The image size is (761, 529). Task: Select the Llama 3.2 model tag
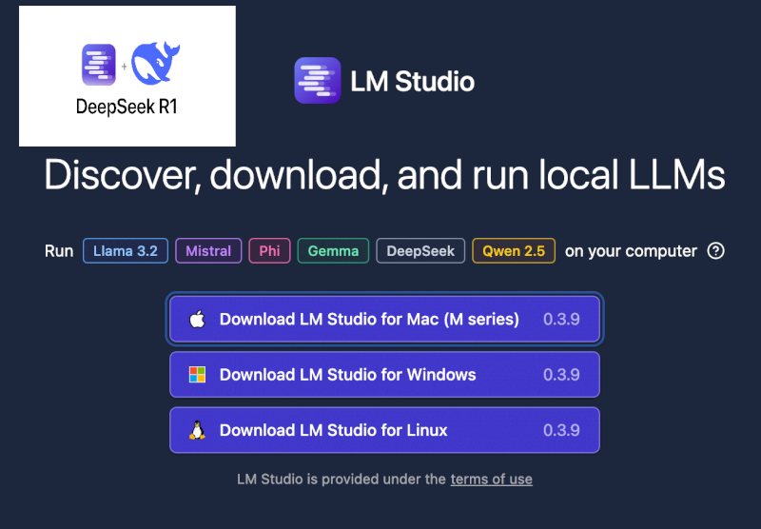click(126, 251)
